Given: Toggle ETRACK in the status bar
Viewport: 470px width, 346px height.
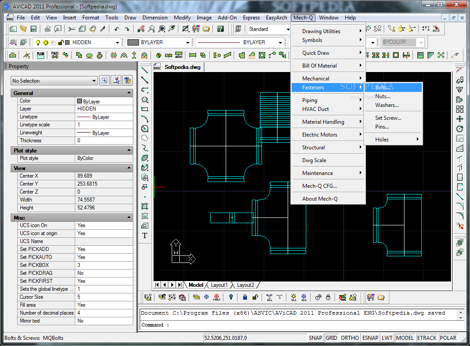Looking at the screenshot, I should 427,338.
